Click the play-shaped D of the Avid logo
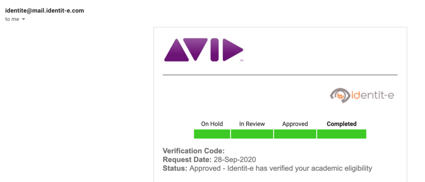This screenshot has width=425, height=182. [x=233, y=50]
